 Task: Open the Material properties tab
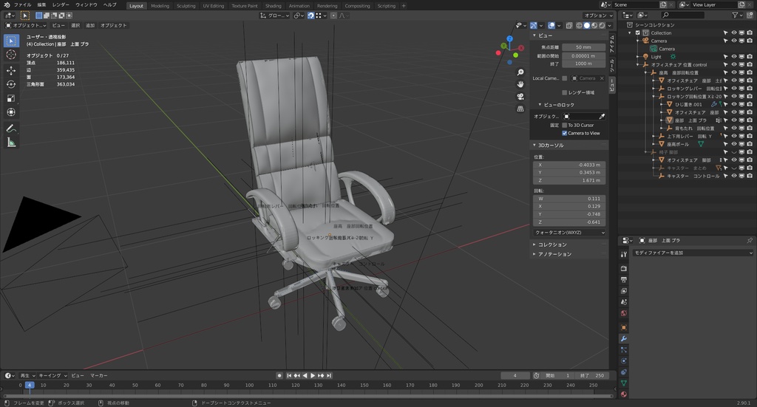pos(624,394)
